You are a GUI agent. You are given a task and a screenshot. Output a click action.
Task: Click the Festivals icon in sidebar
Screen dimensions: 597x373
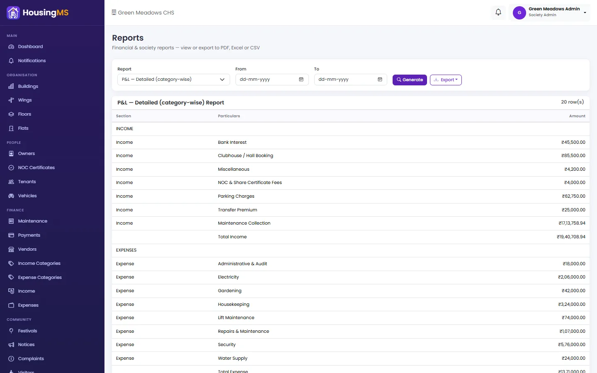coord(11,331)
